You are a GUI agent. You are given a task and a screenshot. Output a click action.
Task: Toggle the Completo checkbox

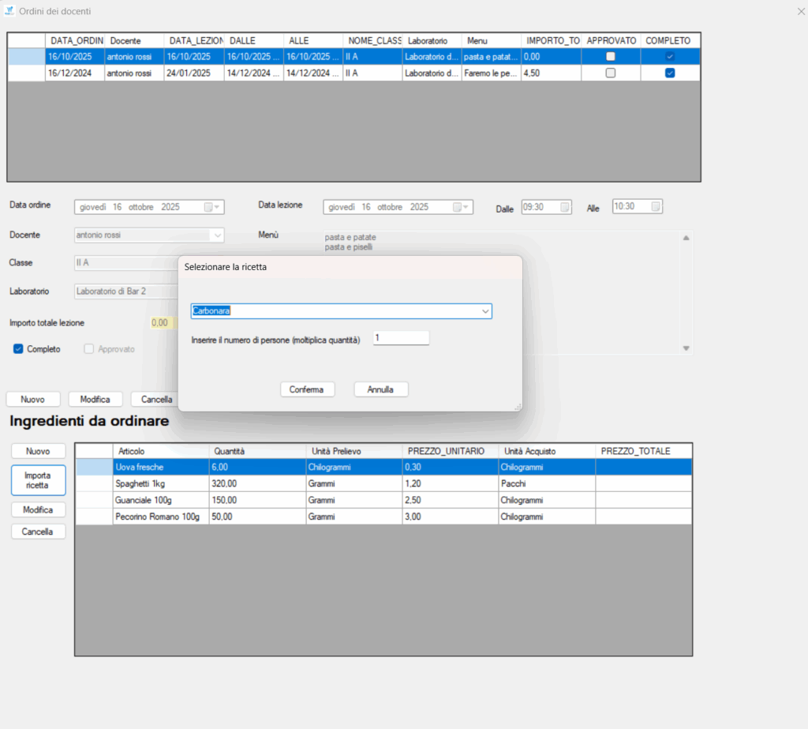coord(18,349)
